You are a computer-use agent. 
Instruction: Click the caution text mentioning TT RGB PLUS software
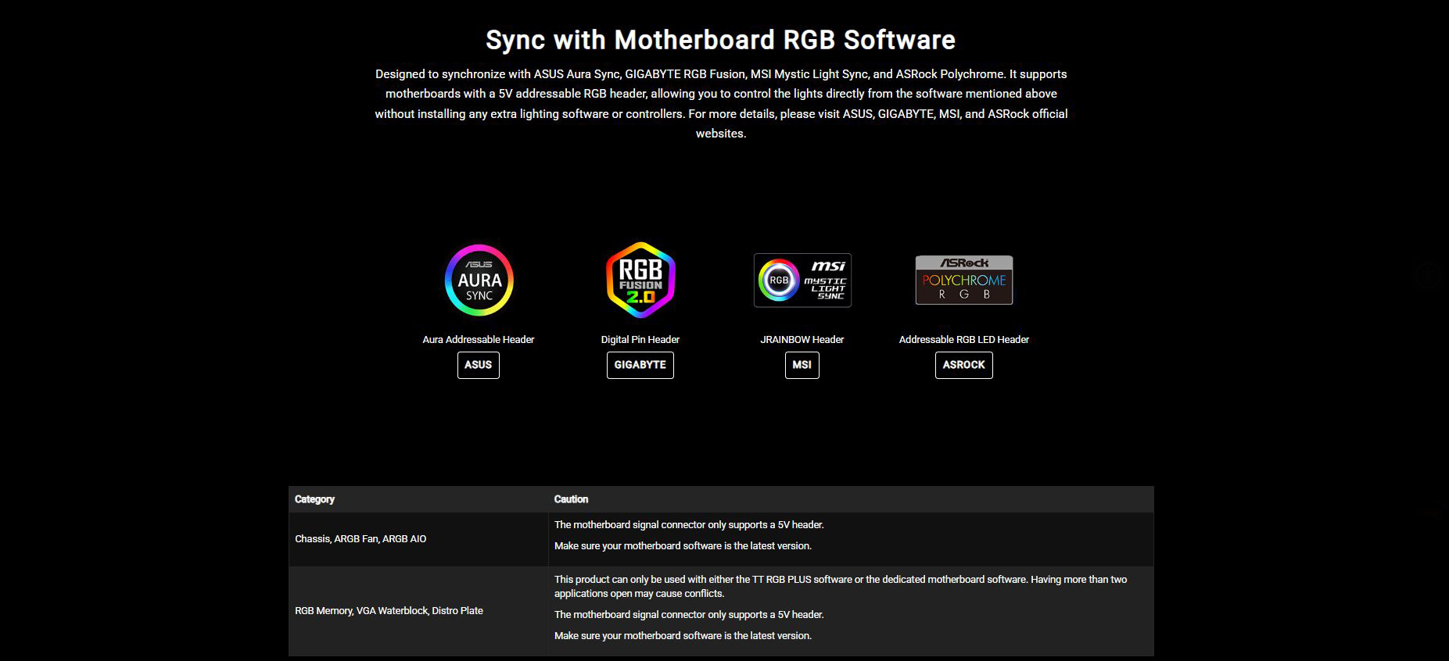tap(841, 586)
